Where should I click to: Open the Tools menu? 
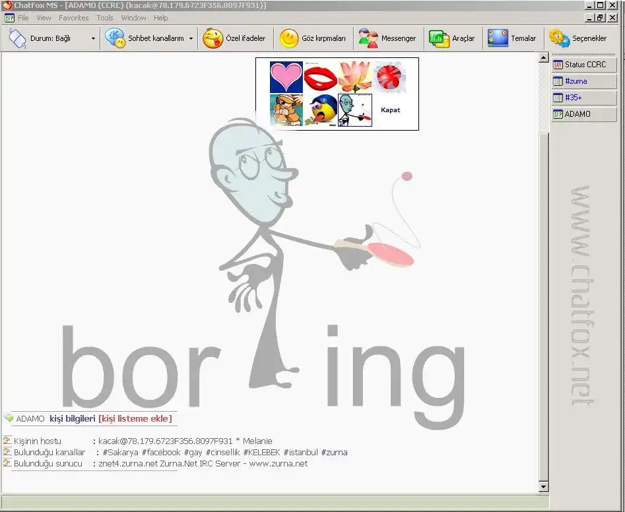click(x=105, y=18)
